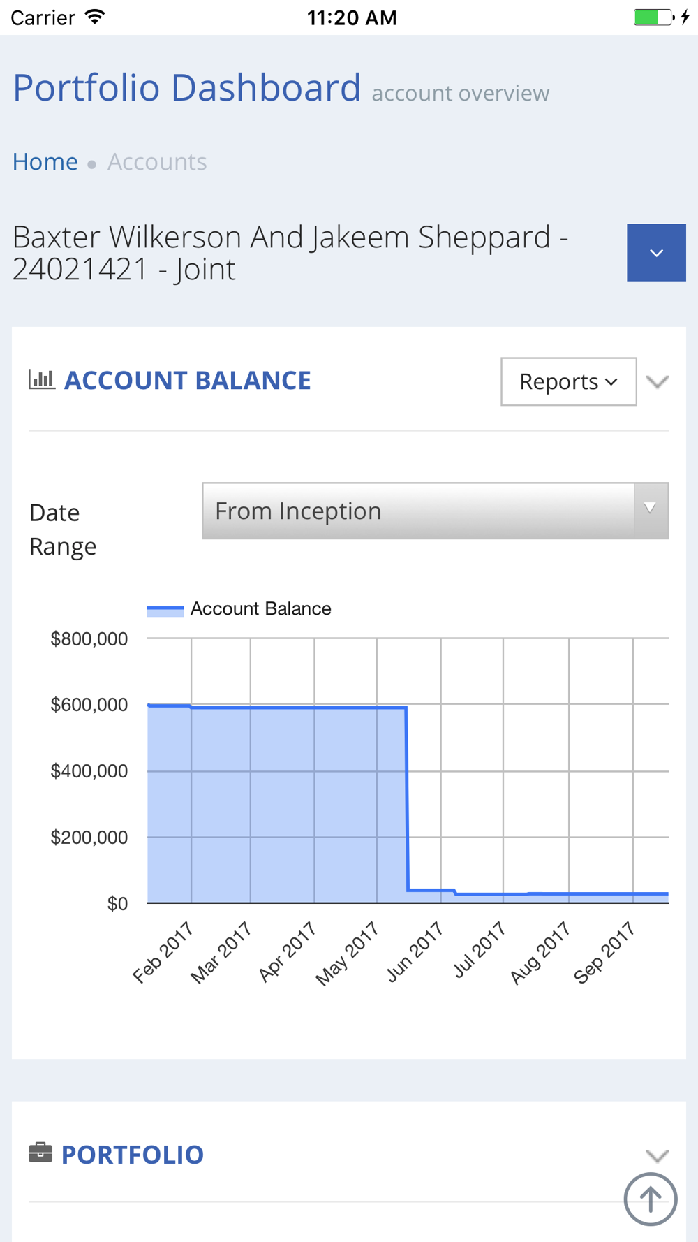Click the $800,000 axis label

click(x=89, y=638)
